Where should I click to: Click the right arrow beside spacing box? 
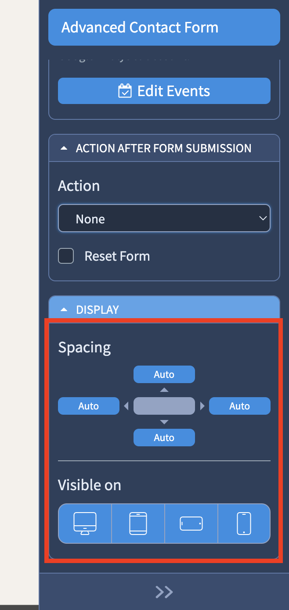click(x=202, y=406)
